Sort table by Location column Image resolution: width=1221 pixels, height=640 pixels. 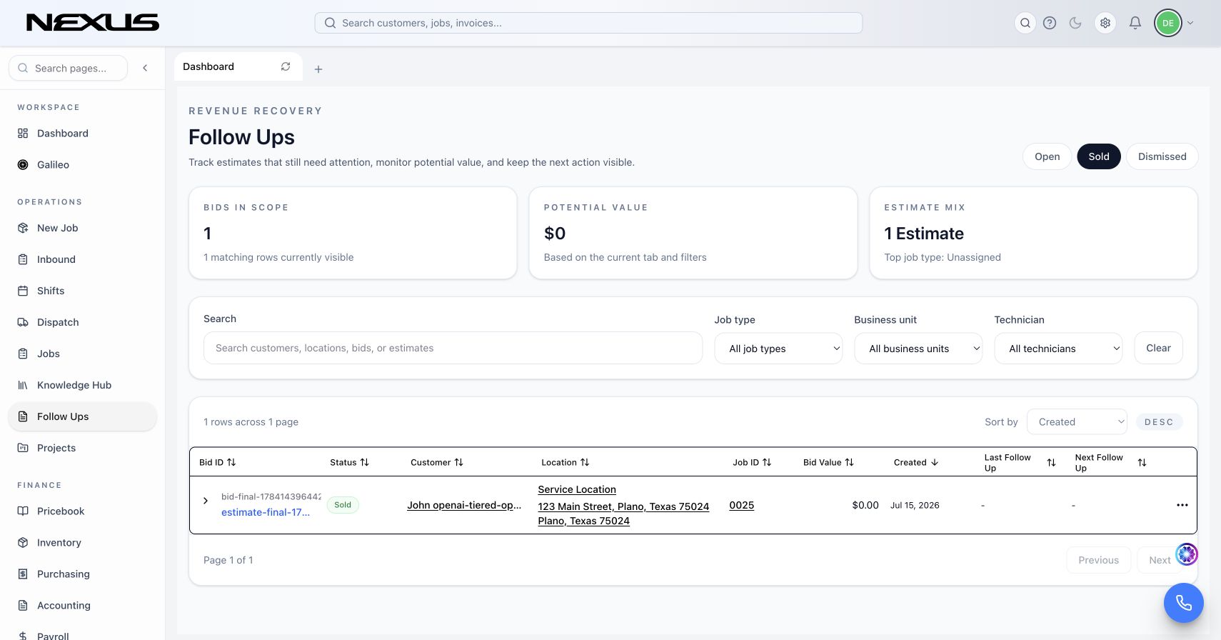click(565, 462)
